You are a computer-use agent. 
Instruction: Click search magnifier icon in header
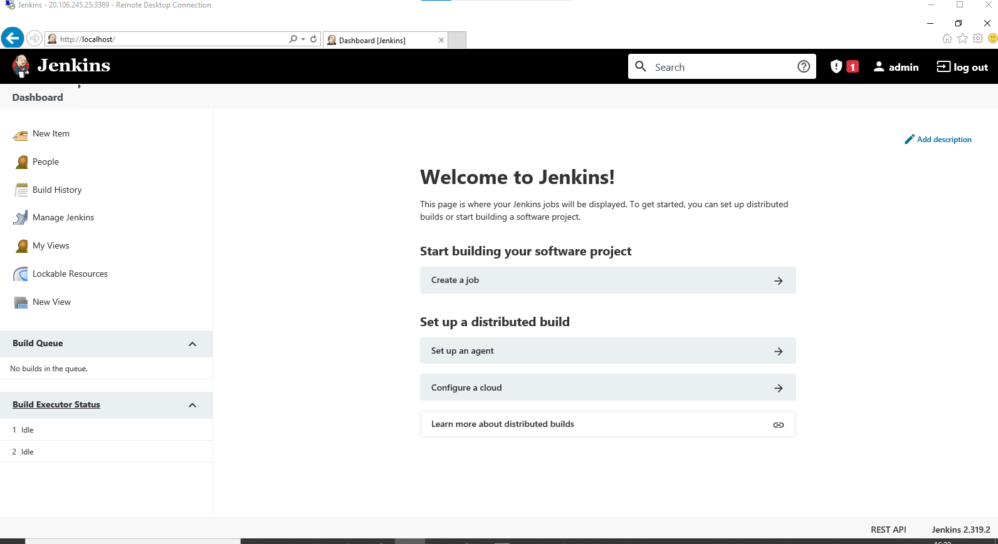pyautogui.click(x=641, y=66)
